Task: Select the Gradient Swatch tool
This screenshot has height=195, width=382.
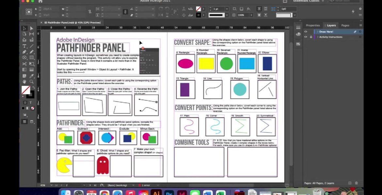Action: (x=24, y=70)
